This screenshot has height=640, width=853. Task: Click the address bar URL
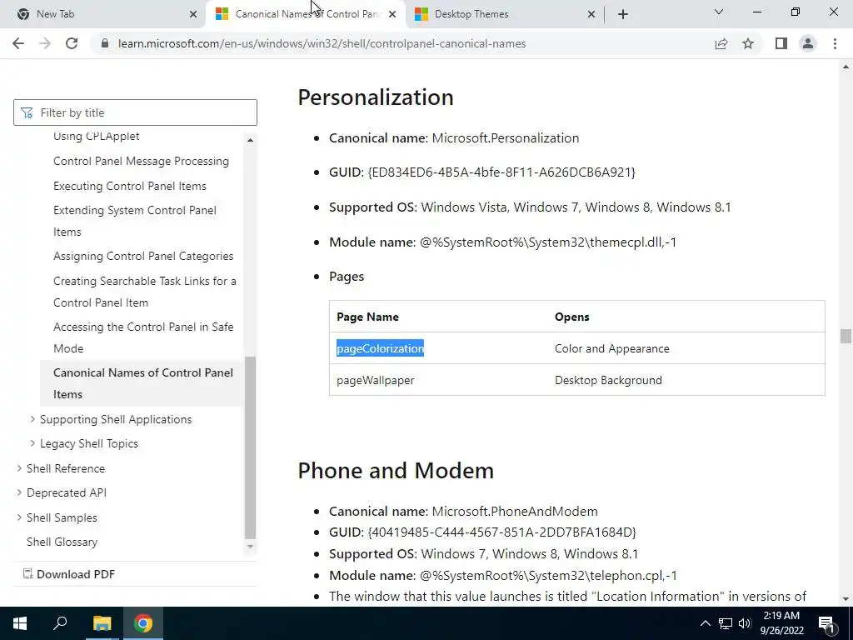pyautogui.click(x=322, y=43)
